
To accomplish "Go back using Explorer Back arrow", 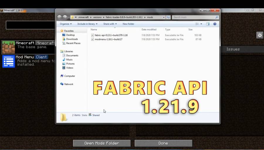I will pos(59,17).
